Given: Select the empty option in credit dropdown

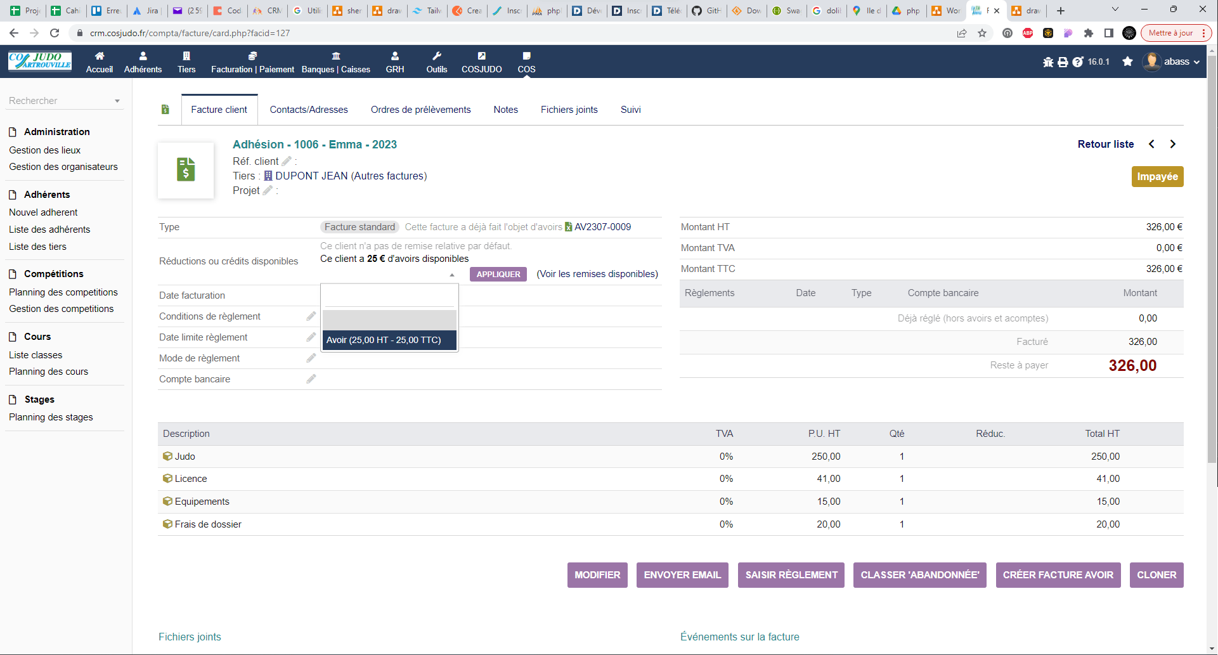Looking at the screenshot, I should click(x=389, y=320).
